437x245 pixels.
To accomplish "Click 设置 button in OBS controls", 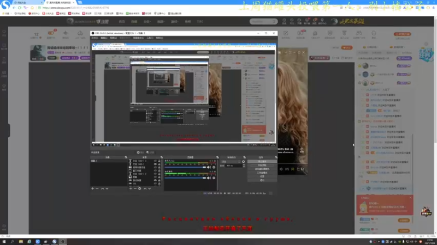I will (x=262, y=176).
